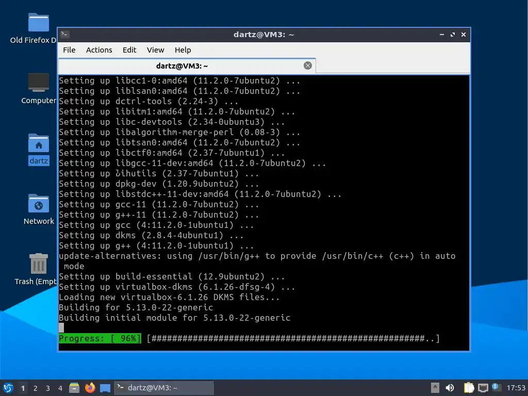Screen dimensions: 528x396
Task: Select the Trash desktop icon
Action: [38, 269]
